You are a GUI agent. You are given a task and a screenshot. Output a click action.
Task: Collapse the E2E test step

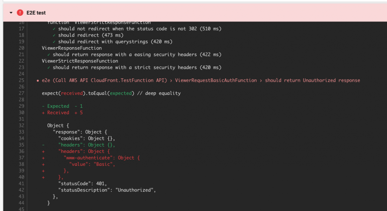[11, 12]
